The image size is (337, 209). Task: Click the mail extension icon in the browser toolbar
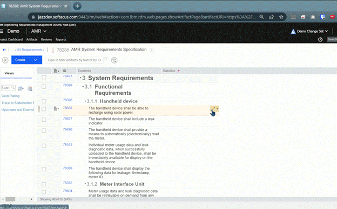tap(293, 17)
